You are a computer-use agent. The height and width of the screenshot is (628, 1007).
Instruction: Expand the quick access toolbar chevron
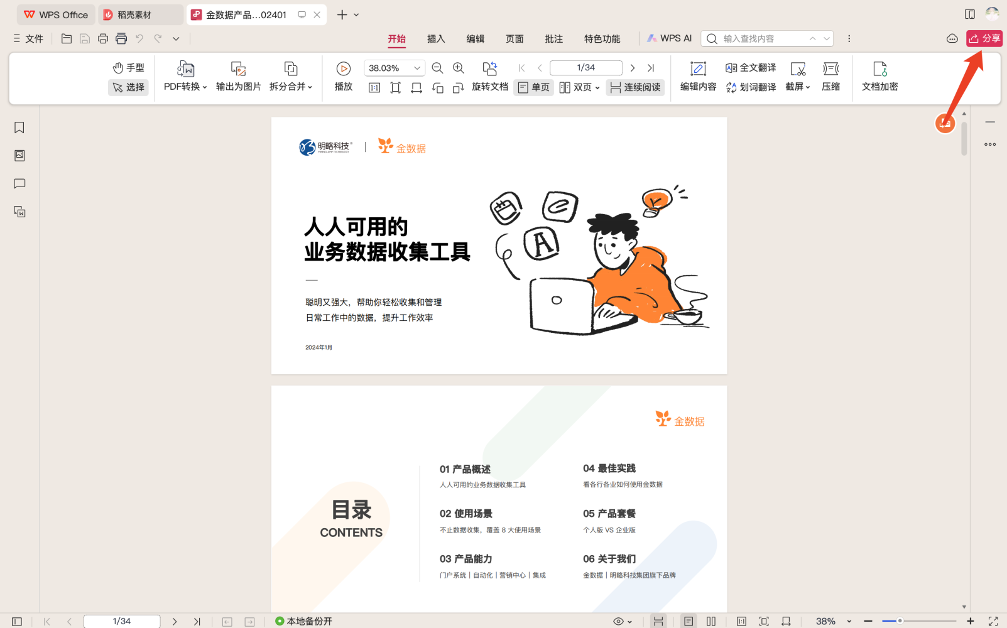(176, 39)
